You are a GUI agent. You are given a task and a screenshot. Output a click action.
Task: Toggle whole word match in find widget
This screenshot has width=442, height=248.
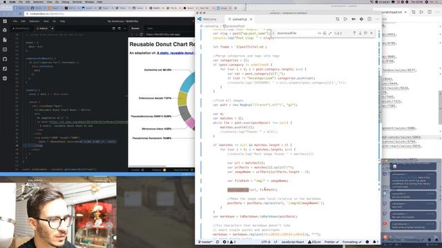pos(325,33)
